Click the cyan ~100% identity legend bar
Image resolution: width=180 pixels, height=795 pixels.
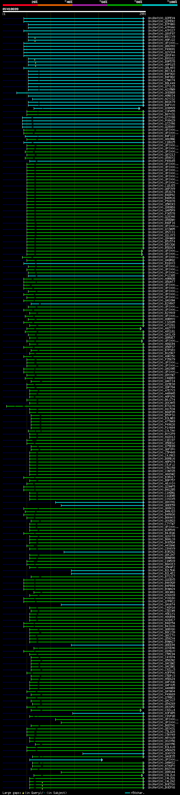[x=160, y=5]
